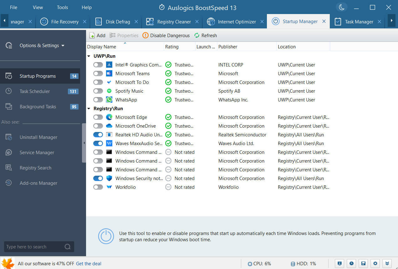The width and height of the screenshot is (398, 269).
Task: Collapse the UWP\Run group
Action: tap(89, 56)
